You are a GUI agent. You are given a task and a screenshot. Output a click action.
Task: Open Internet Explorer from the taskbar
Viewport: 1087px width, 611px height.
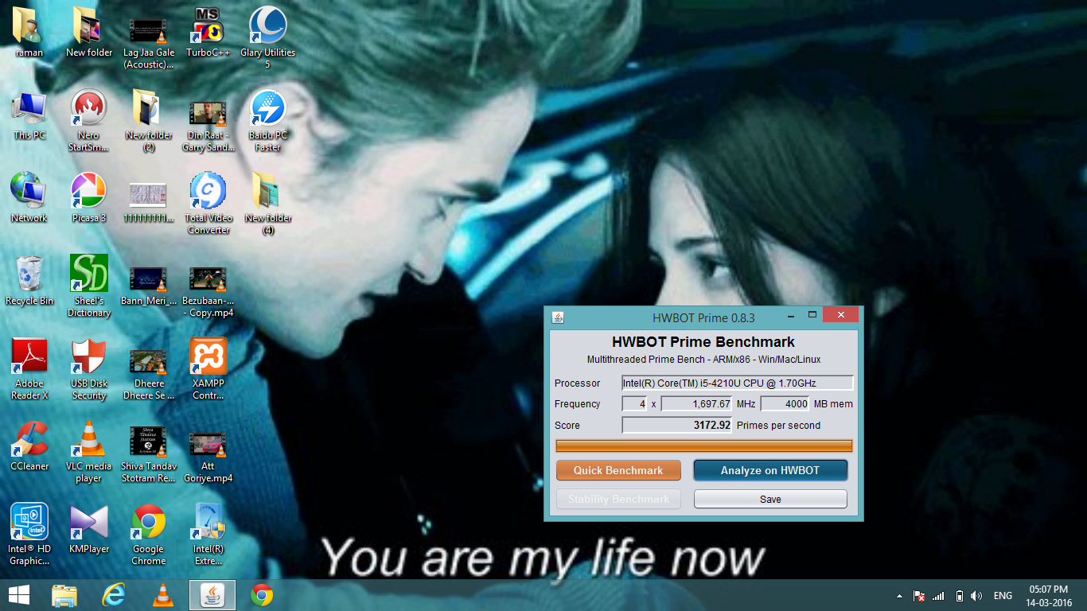114,595
